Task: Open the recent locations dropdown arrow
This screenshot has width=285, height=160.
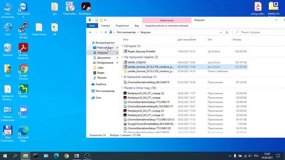Action: (101, 32)
